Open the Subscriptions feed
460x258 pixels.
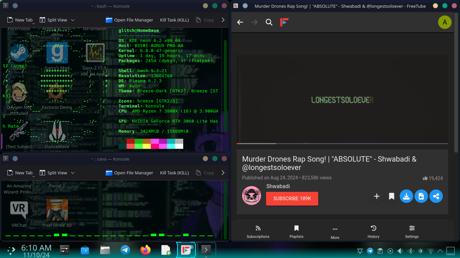pyautogui.click(x=258, y=231)
